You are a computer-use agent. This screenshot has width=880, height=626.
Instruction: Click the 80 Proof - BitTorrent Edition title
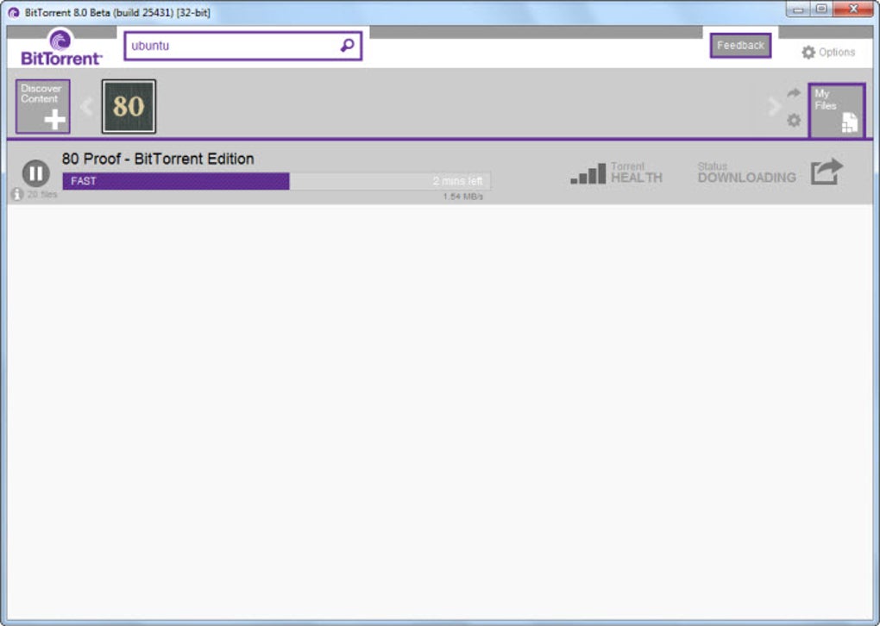click(158, 159)
